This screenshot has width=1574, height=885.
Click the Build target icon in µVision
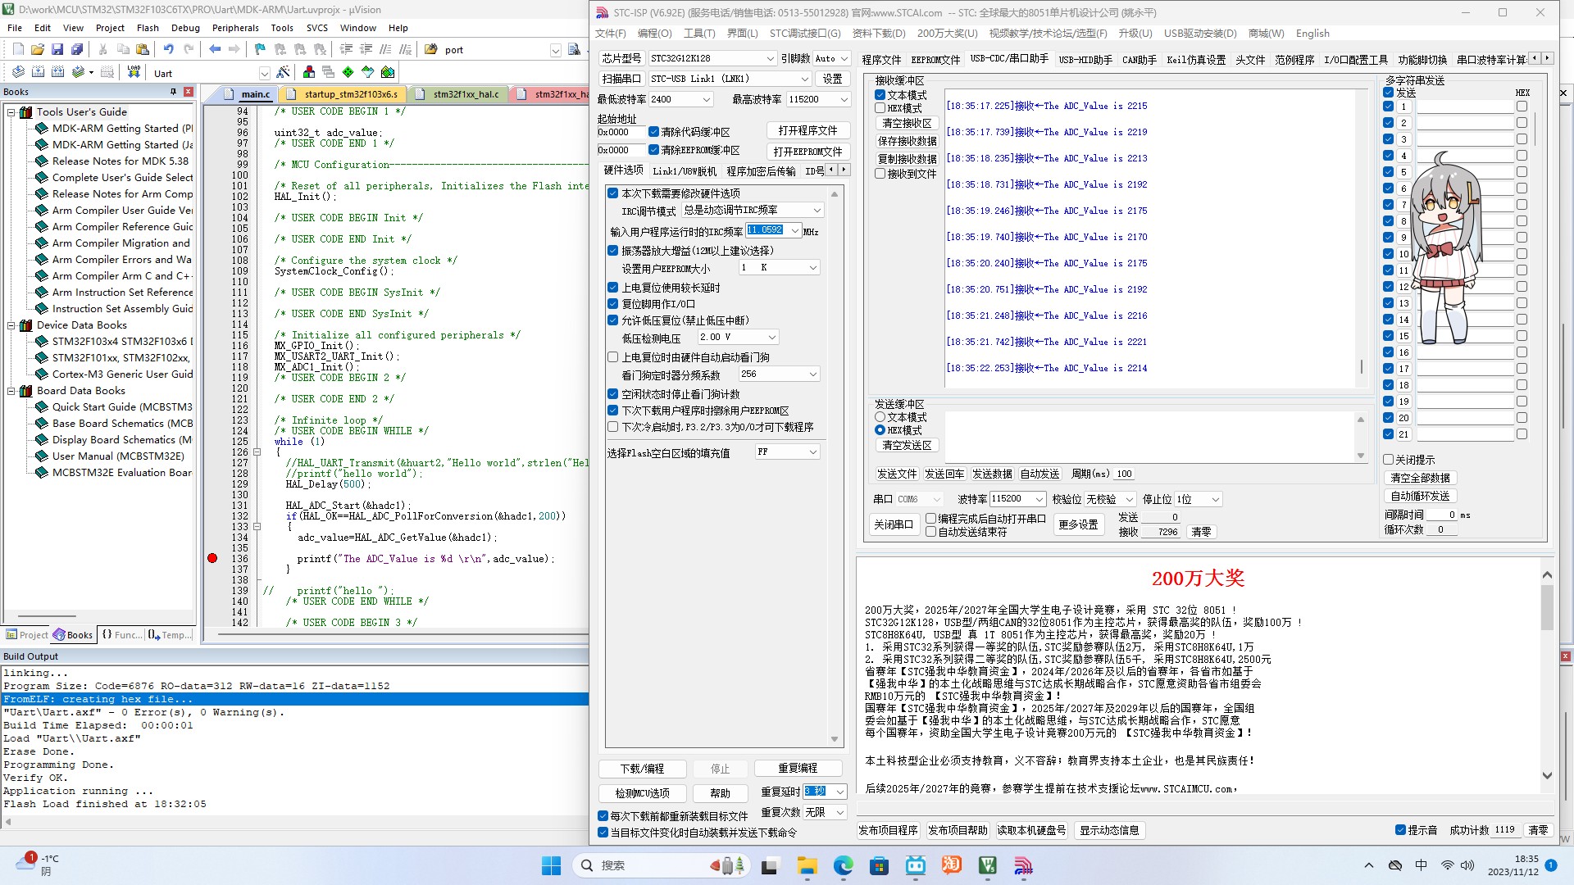click(38, 72)
